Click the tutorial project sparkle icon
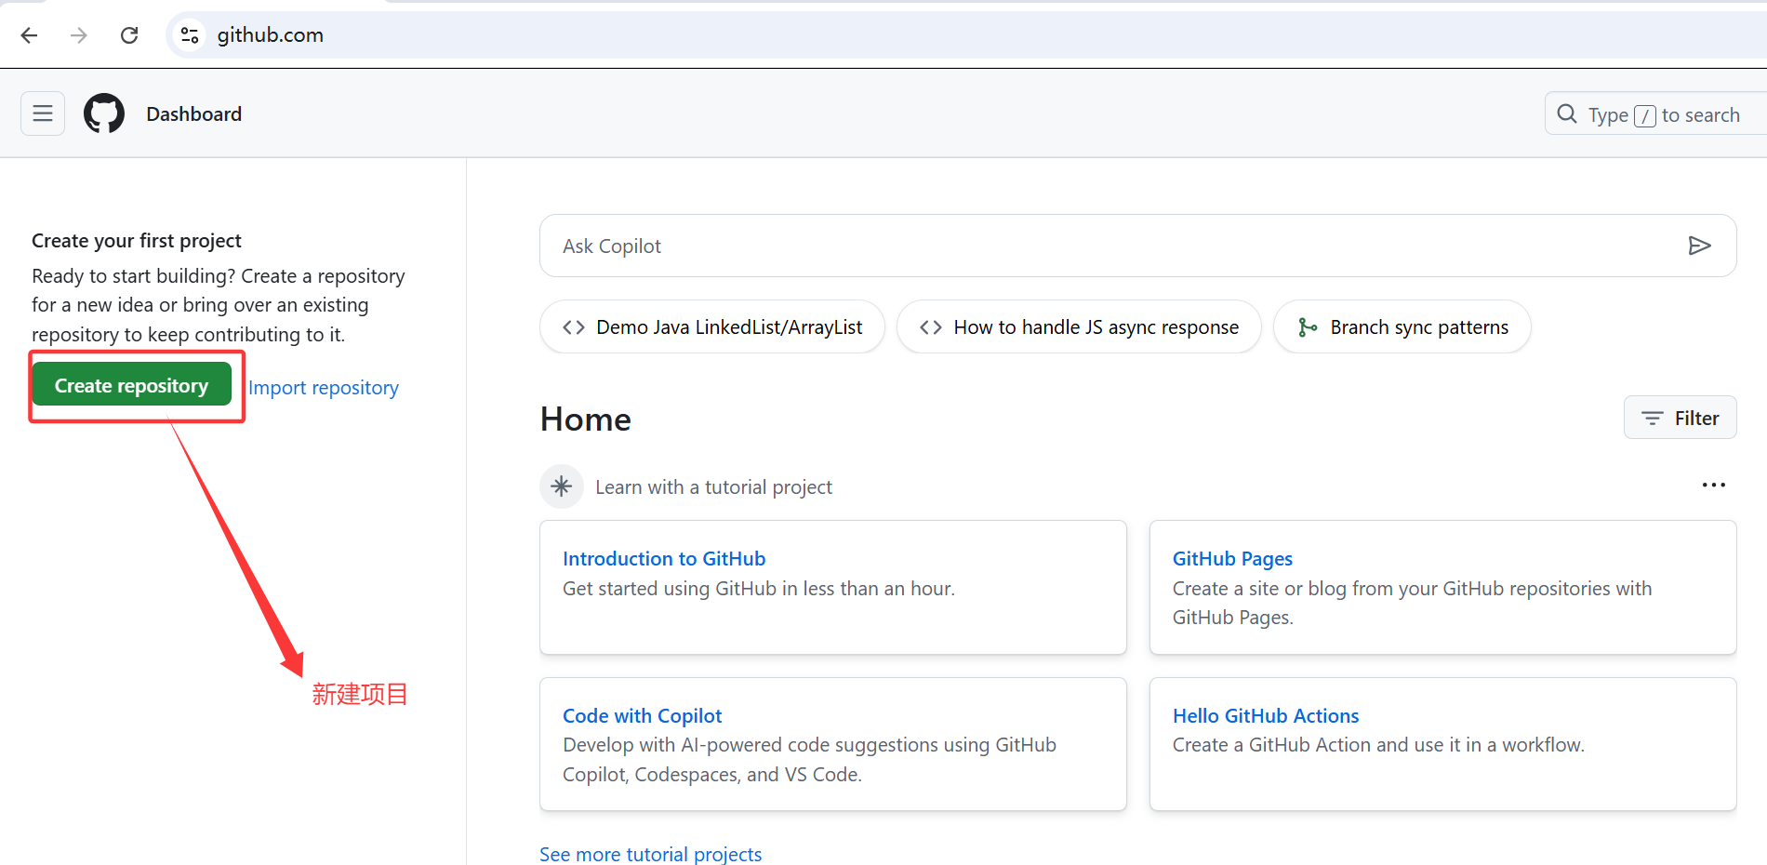Viewport: 1767px width, 865px height. click(x=562, y=486)
